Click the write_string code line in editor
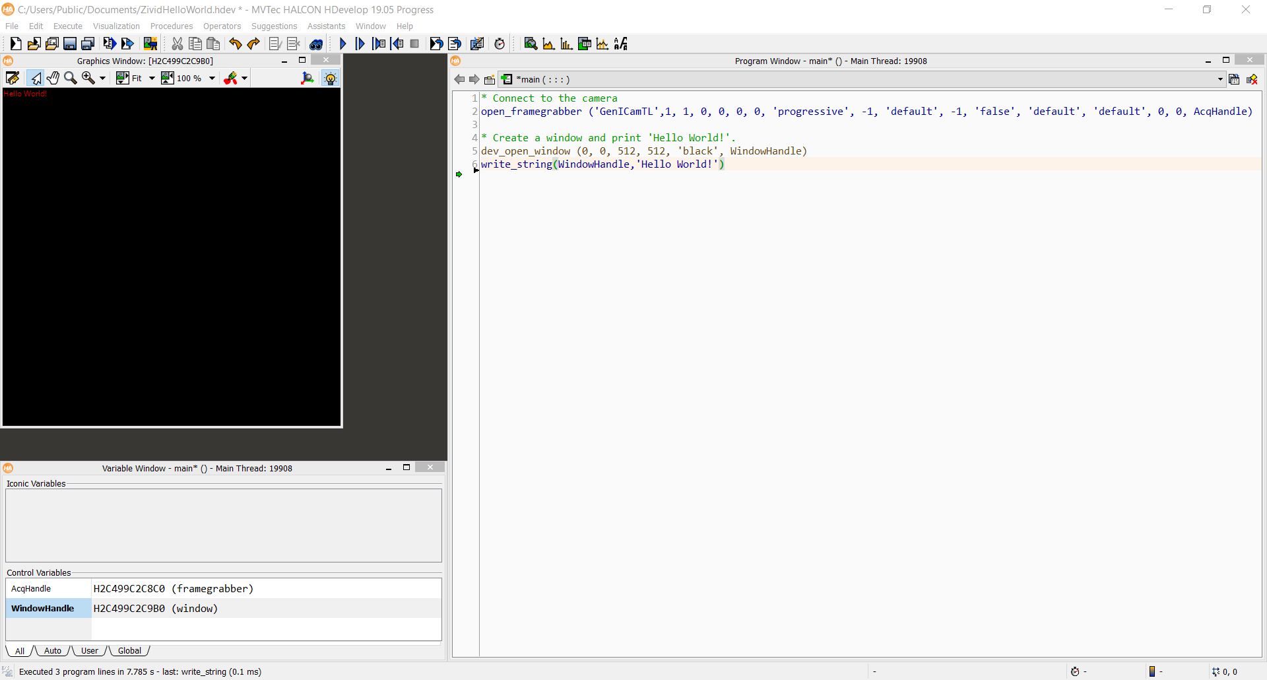Image resolution: width=1267 pixels, height=680 pixels. [x=602, y=164]
